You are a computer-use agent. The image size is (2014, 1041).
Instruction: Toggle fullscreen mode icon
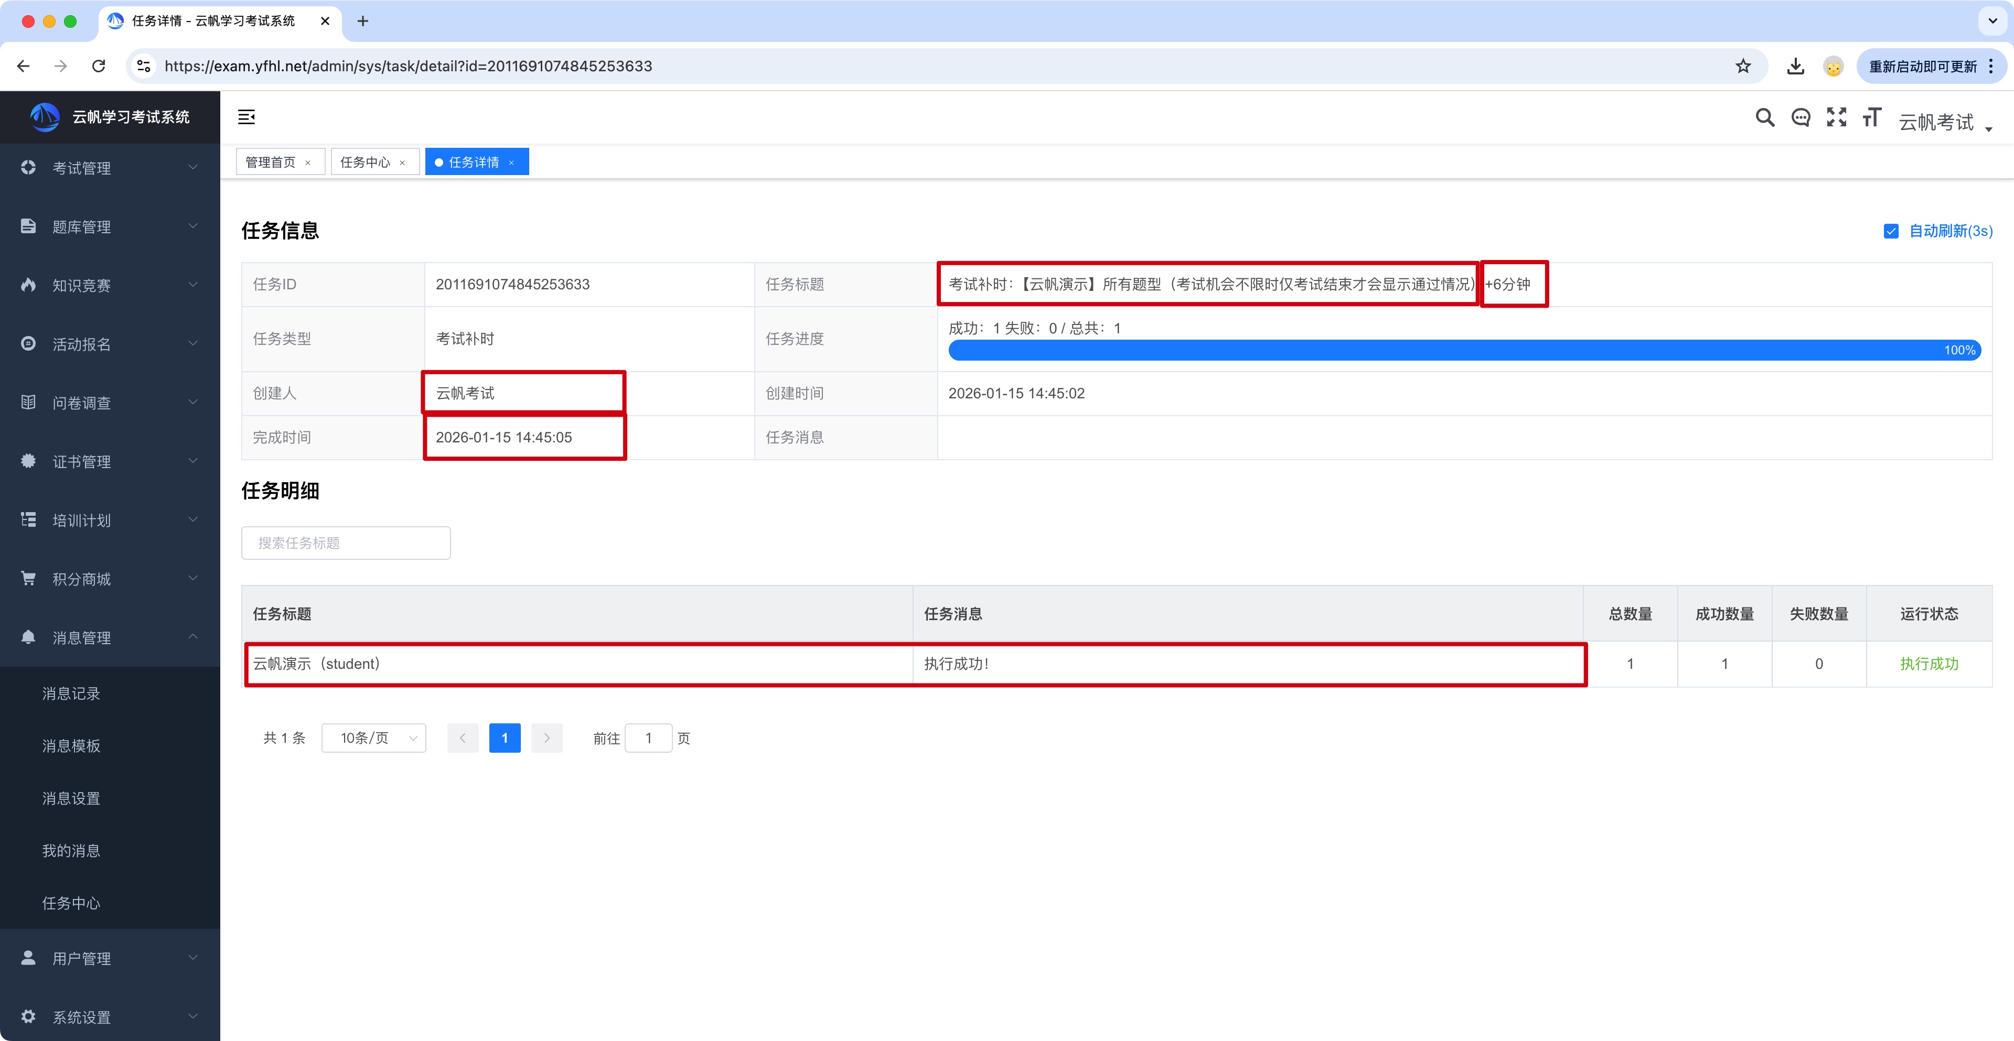(1836, 117)
